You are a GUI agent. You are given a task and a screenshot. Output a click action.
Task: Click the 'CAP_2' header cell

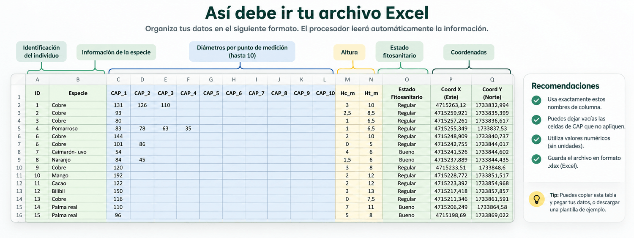(142, 93)
